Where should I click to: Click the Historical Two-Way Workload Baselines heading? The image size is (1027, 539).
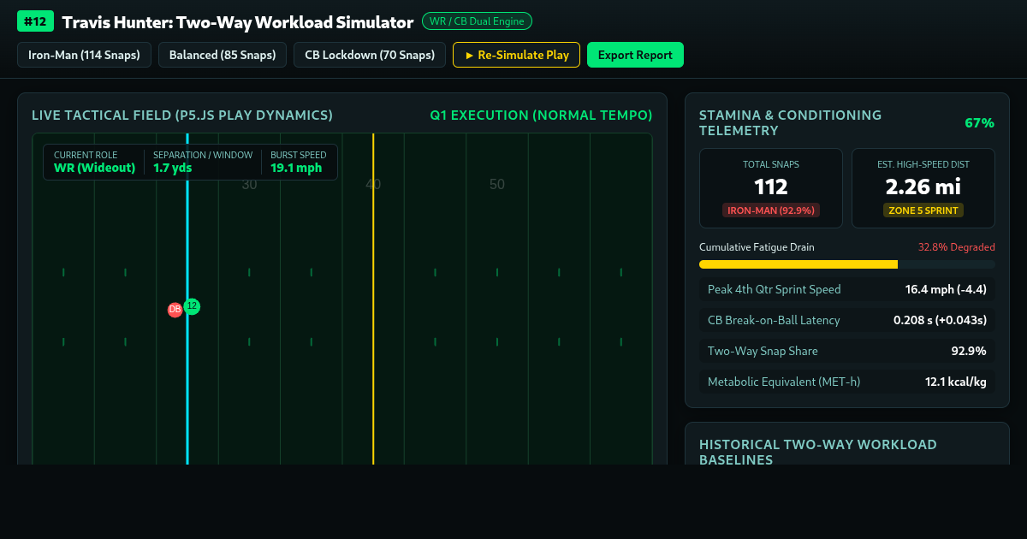point(818,453)
